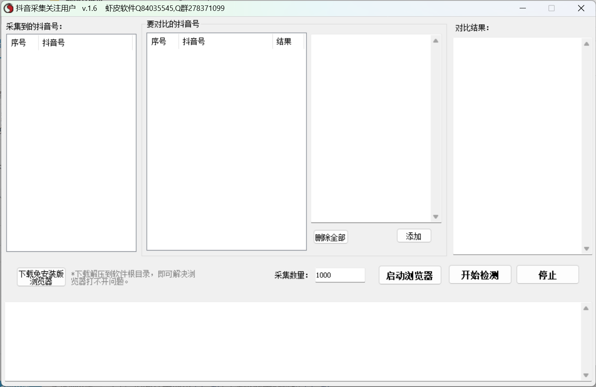
Task: Click down arrow of log area scrollbar
Action: [x=586, y=375]
